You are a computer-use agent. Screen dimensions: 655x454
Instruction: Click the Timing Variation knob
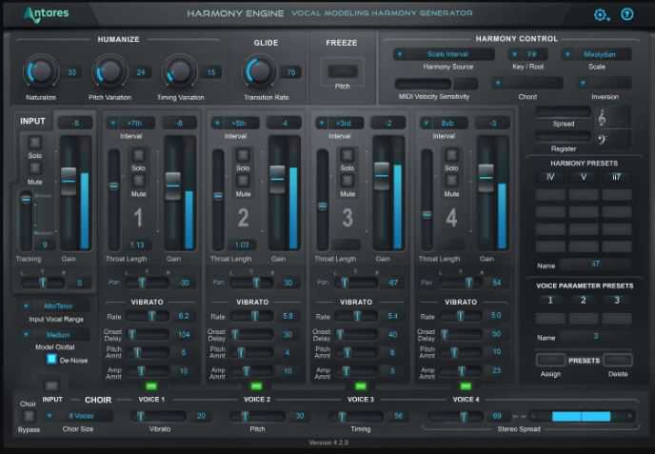[180, 71]
